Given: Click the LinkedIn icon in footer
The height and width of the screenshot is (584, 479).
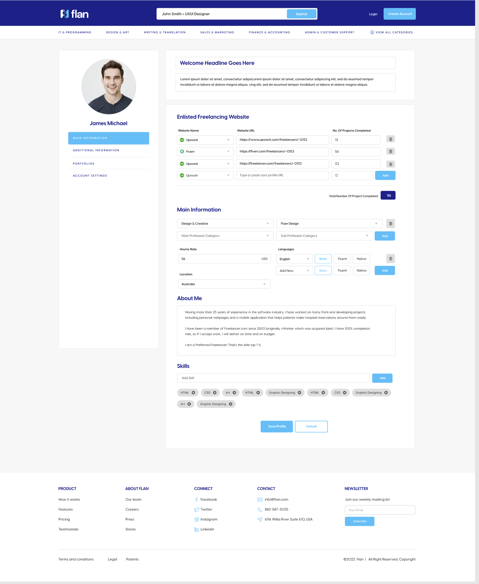Looking at the screenshot, I should [197, 529].
